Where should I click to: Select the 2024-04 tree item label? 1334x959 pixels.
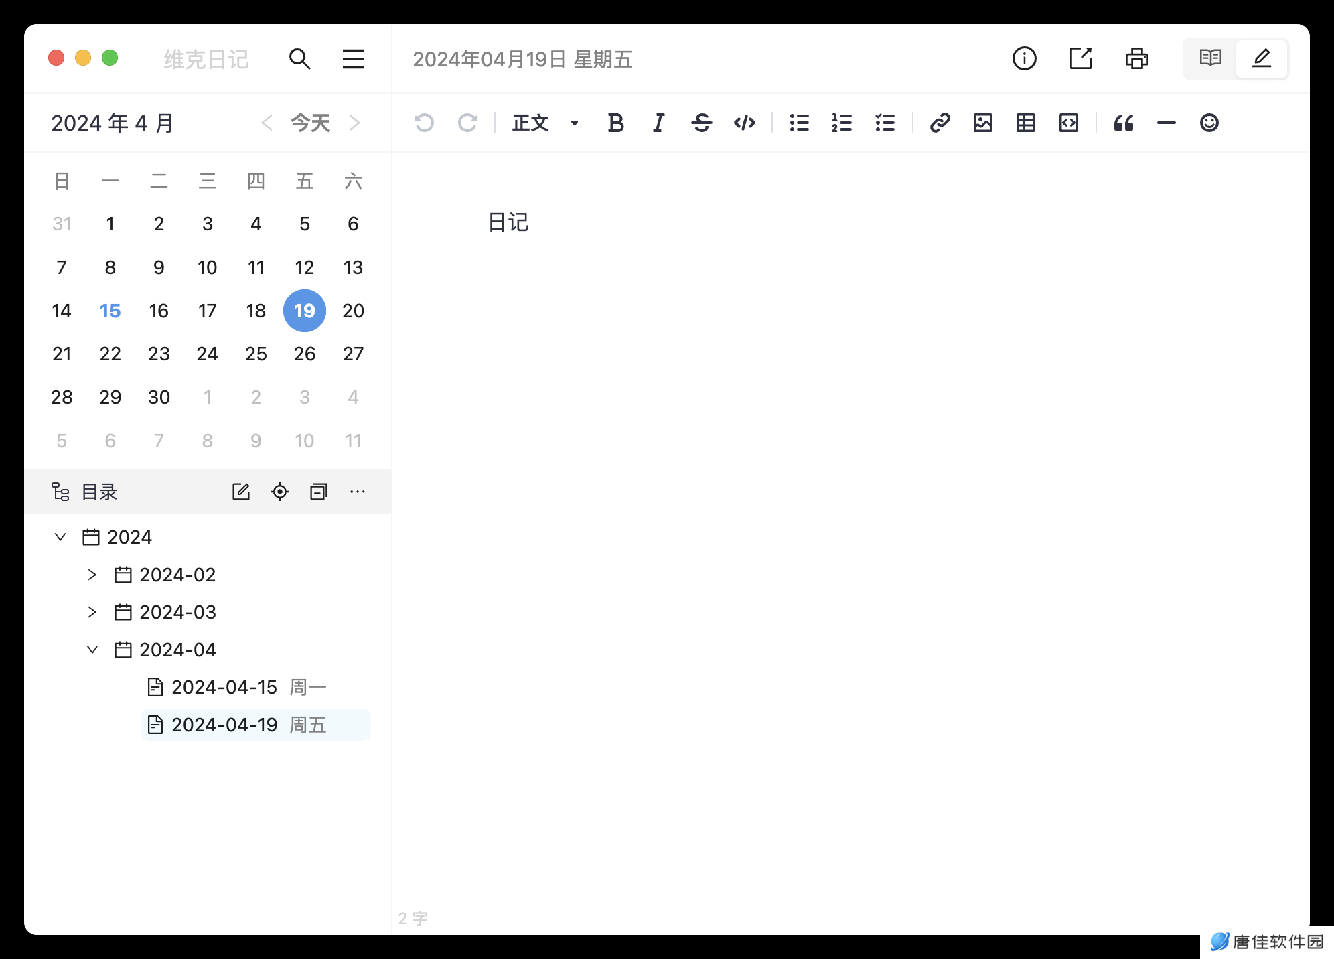click(x=177, y=650)
